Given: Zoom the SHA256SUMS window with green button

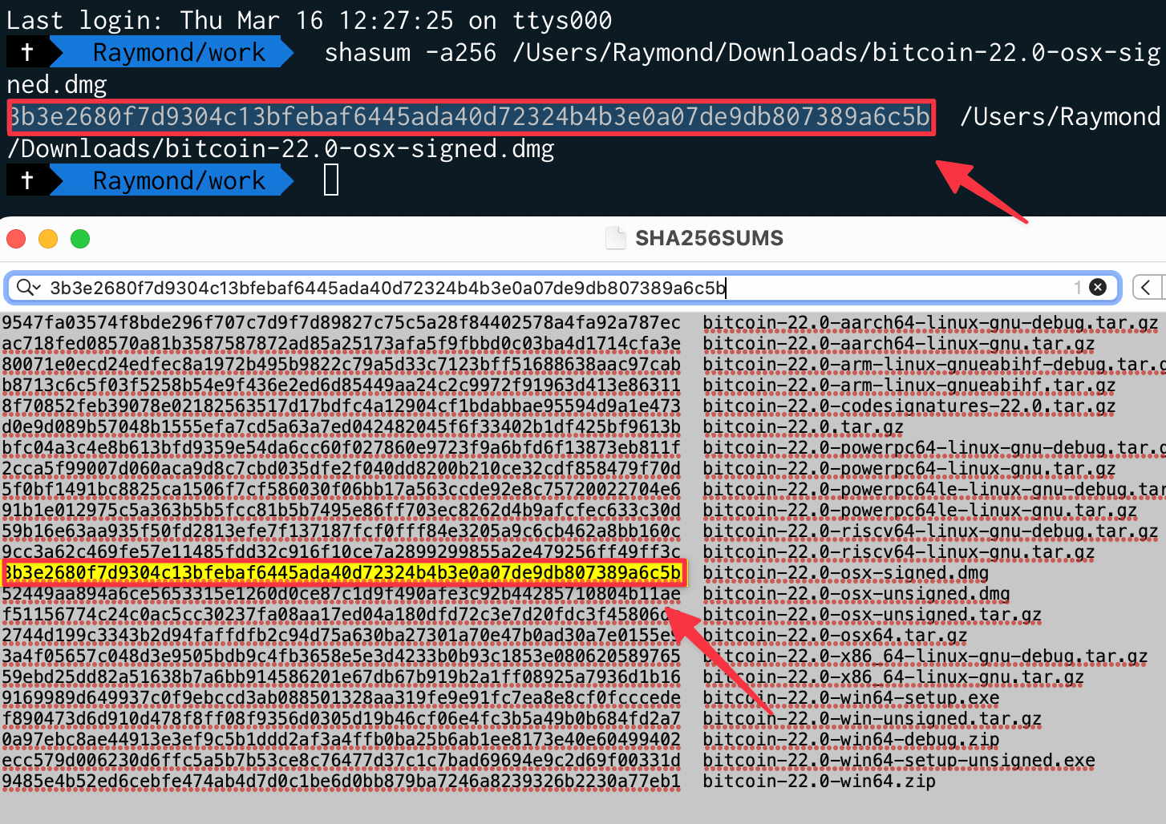Looking at the screenshot, I should [80, 239].
